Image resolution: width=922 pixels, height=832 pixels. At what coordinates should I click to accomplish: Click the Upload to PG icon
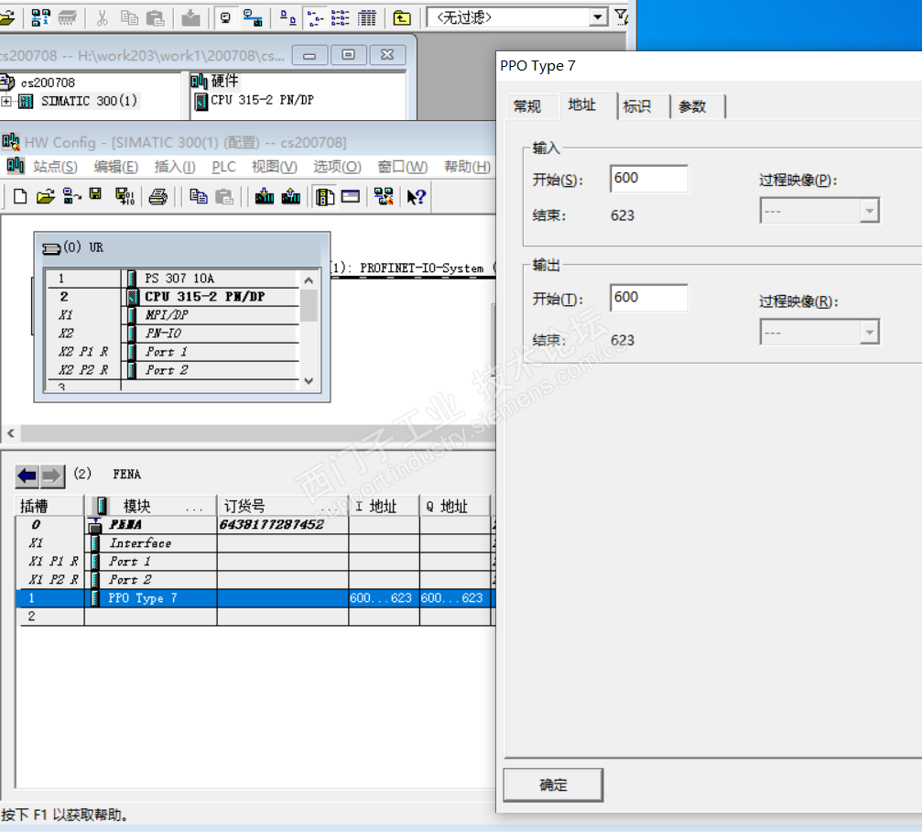tap(291, 196)
